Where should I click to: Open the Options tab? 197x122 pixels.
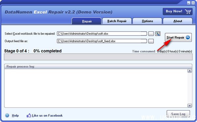tap(147, 21)
